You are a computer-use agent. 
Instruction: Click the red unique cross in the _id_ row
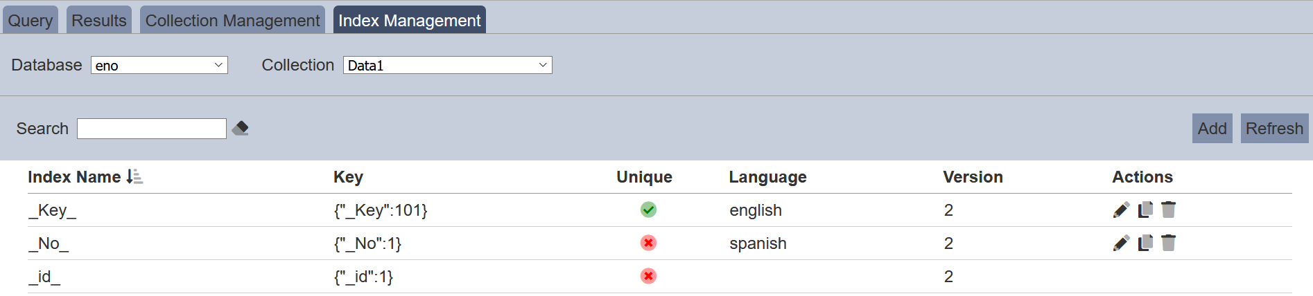[648, 276]
